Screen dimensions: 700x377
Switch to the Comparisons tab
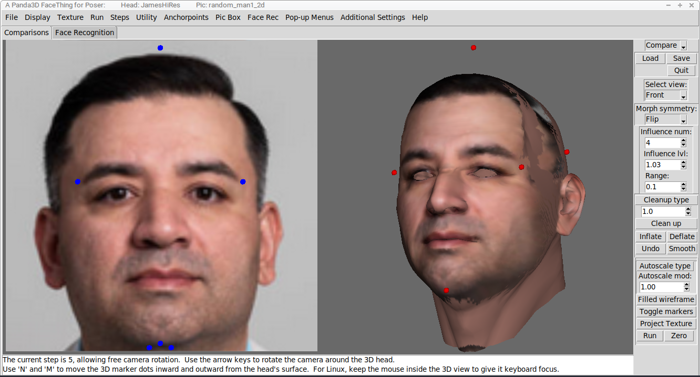26,33
